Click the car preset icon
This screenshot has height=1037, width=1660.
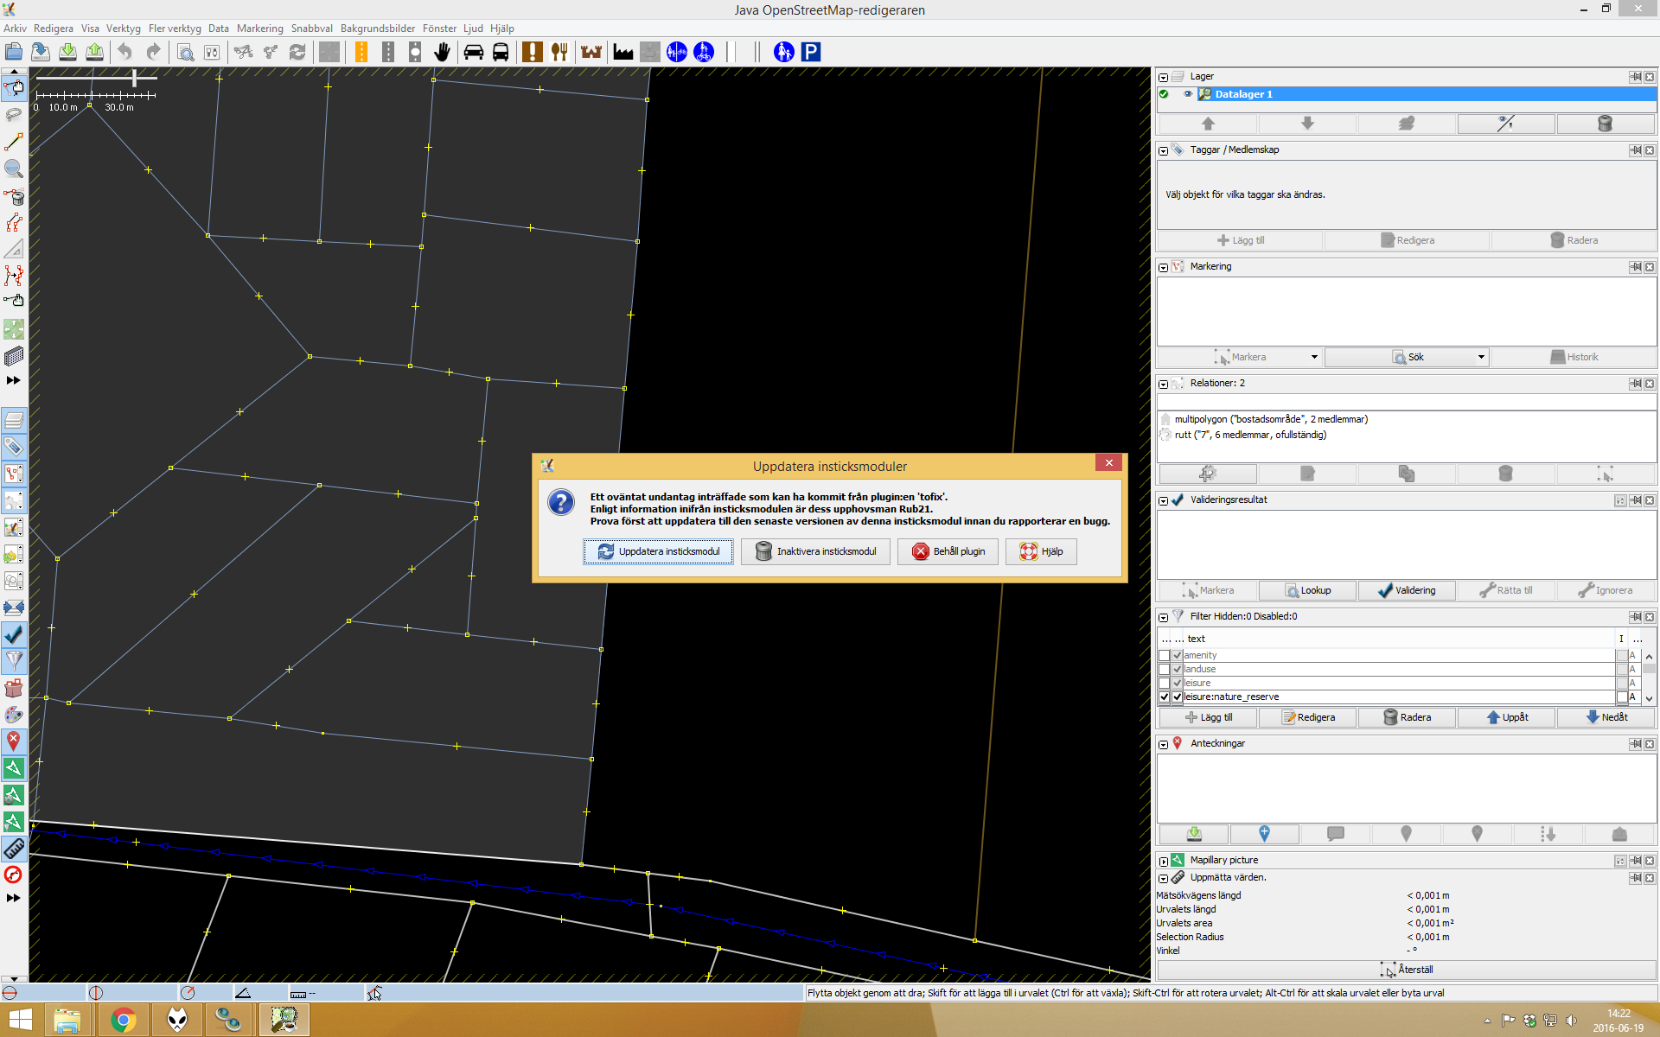473,52
